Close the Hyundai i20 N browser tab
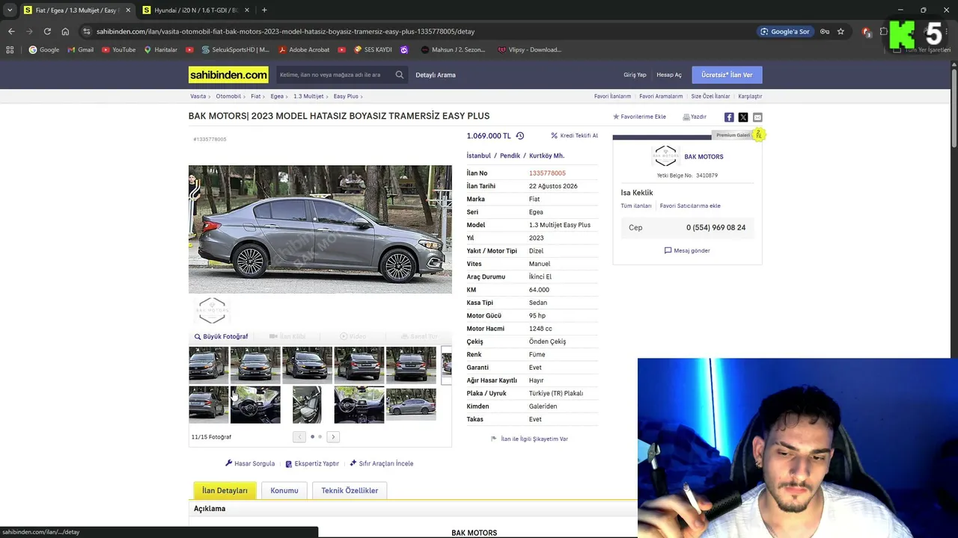 (246, 10)
